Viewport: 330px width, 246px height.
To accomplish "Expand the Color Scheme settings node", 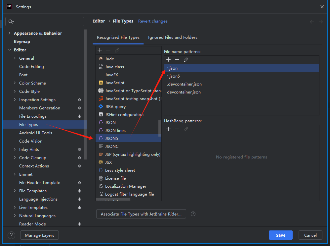I will [x=15, y=83].
